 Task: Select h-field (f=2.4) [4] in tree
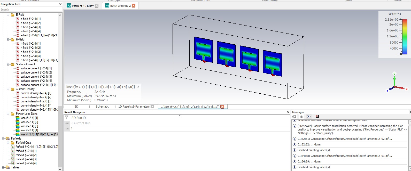pyautogui.click(x=30, y=56)
